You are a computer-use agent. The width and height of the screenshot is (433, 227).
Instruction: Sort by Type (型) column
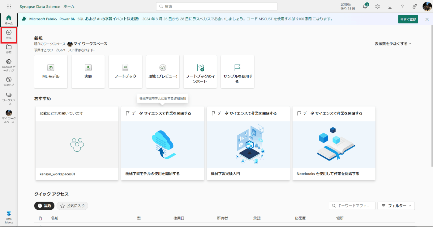(x=139, y=218)
